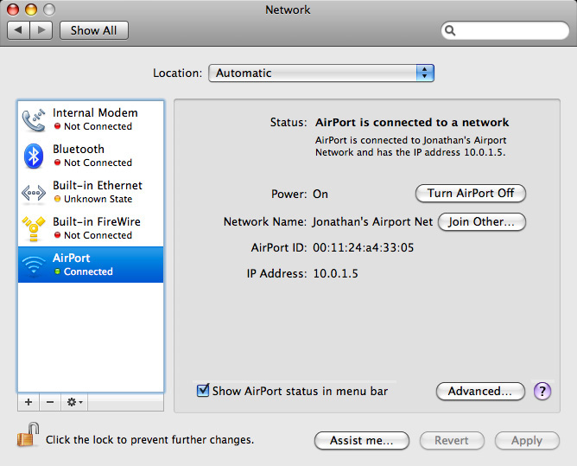Click the 'Built-in Ethernet' service name
The height and width of the screenshot is (466, 577).
coord(98,185)
